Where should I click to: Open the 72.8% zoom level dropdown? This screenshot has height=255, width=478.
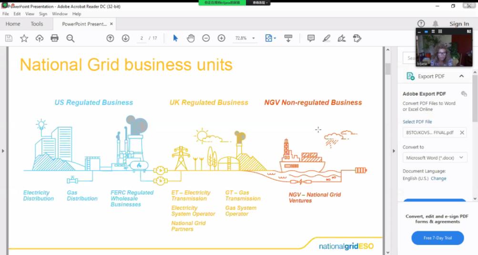click(x=254, y=38)
